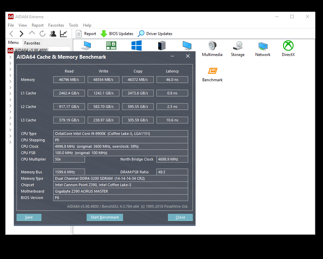The image size is (323, 259).
Task: Expand the fifth tree node chevron
Action: point(10,81)
